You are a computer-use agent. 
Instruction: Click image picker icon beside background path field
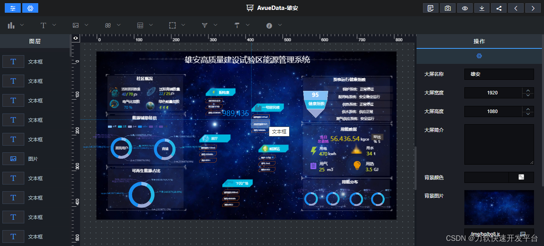523,234
